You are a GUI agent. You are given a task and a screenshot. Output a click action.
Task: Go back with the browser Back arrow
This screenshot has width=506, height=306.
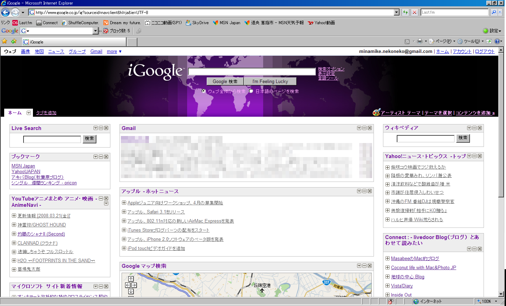pyautogui.click(x=5, y=13)
